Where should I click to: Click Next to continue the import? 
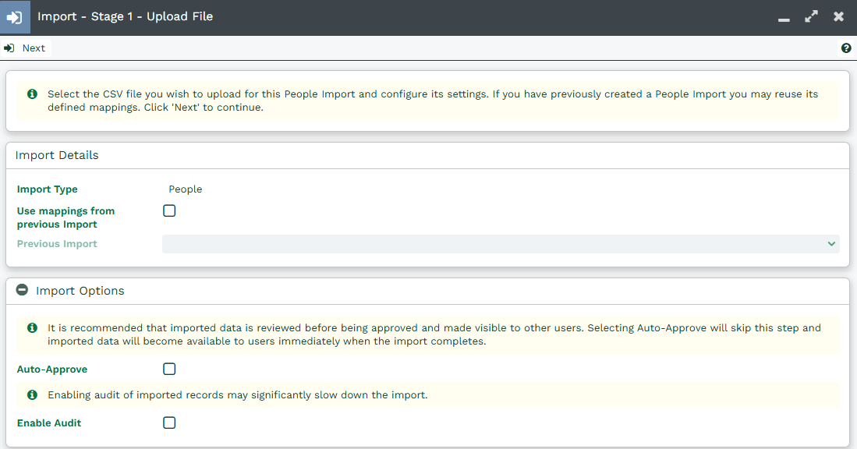click(25, 48)
